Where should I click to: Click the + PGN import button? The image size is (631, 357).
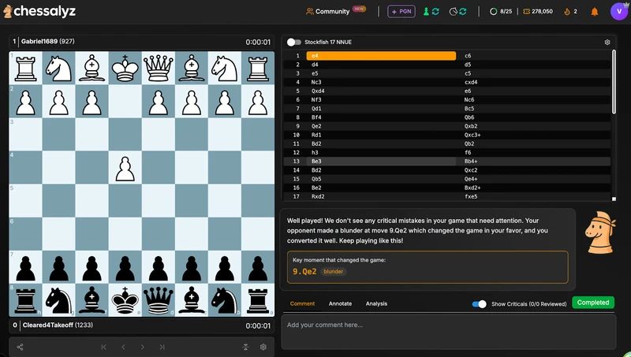(x=401, y=11)
